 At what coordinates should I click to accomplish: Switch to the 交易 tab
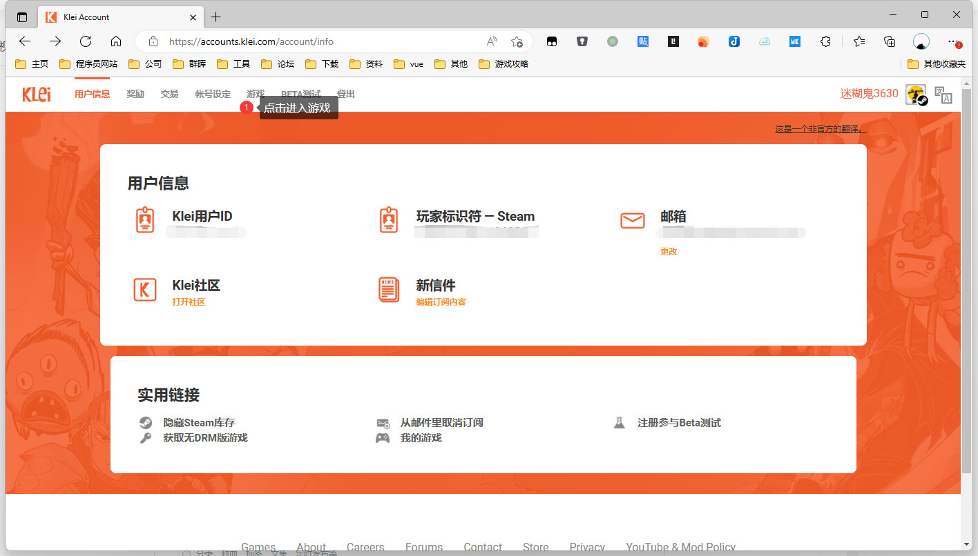point(169,95)
